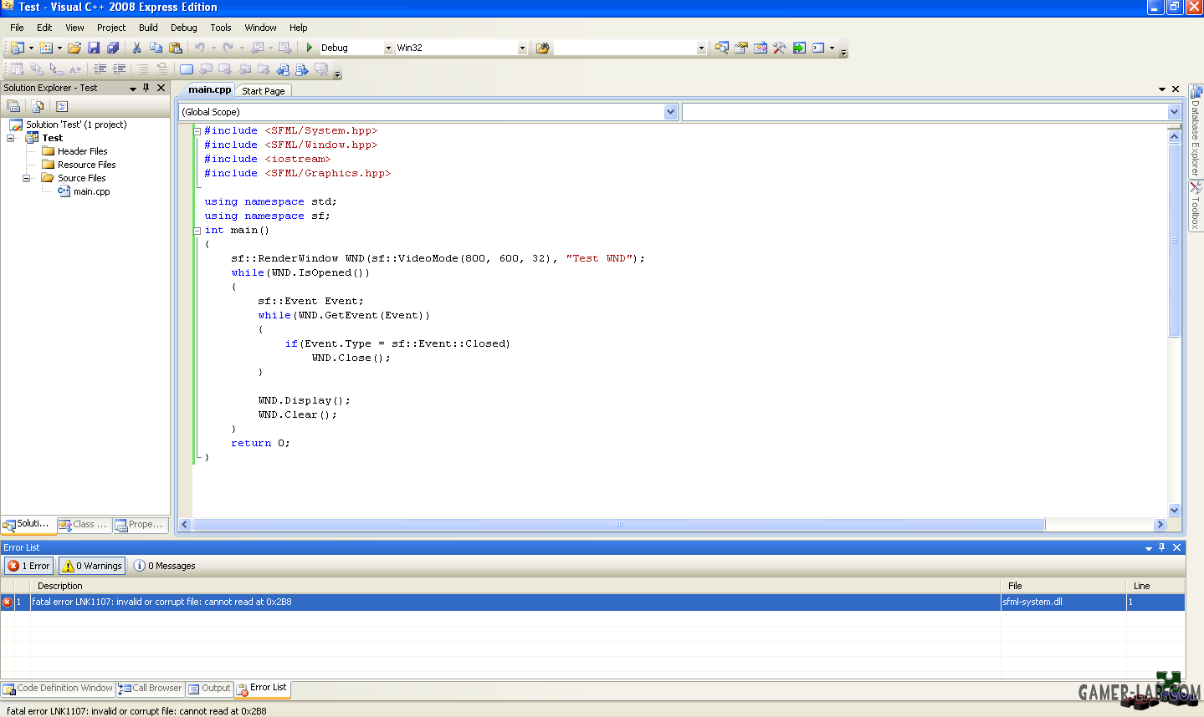Image resolution: width=1204 pixels, height=717 pixels.
Task: Open the Find combo box dropdown arrow
Action: pos(701,48)
